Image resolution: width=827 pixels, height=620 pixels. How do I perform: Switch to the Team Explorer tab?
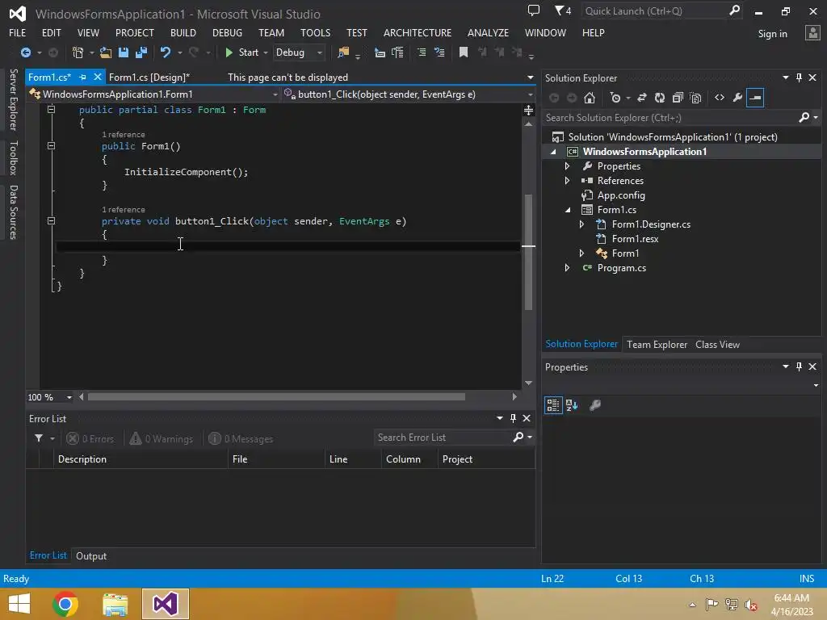click(657, 344)
